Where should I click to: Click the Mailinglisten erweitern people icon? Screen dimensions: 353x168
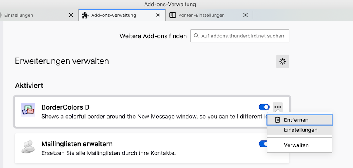pyautogui.click(x=28, y=147)
